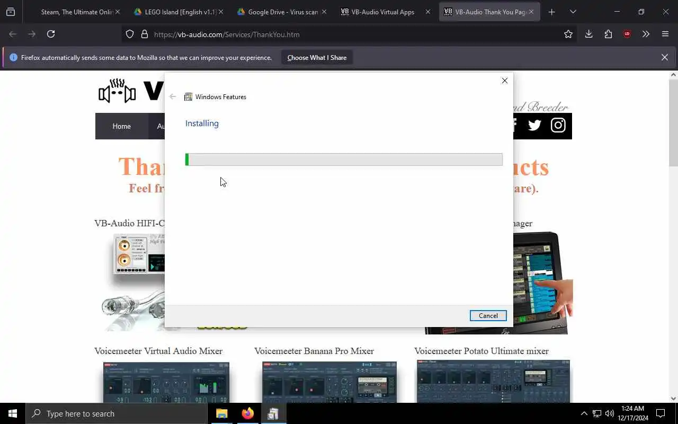Click the VB-Audio logo
This screenshot has width=678, height=424.
tap(131, 91)
